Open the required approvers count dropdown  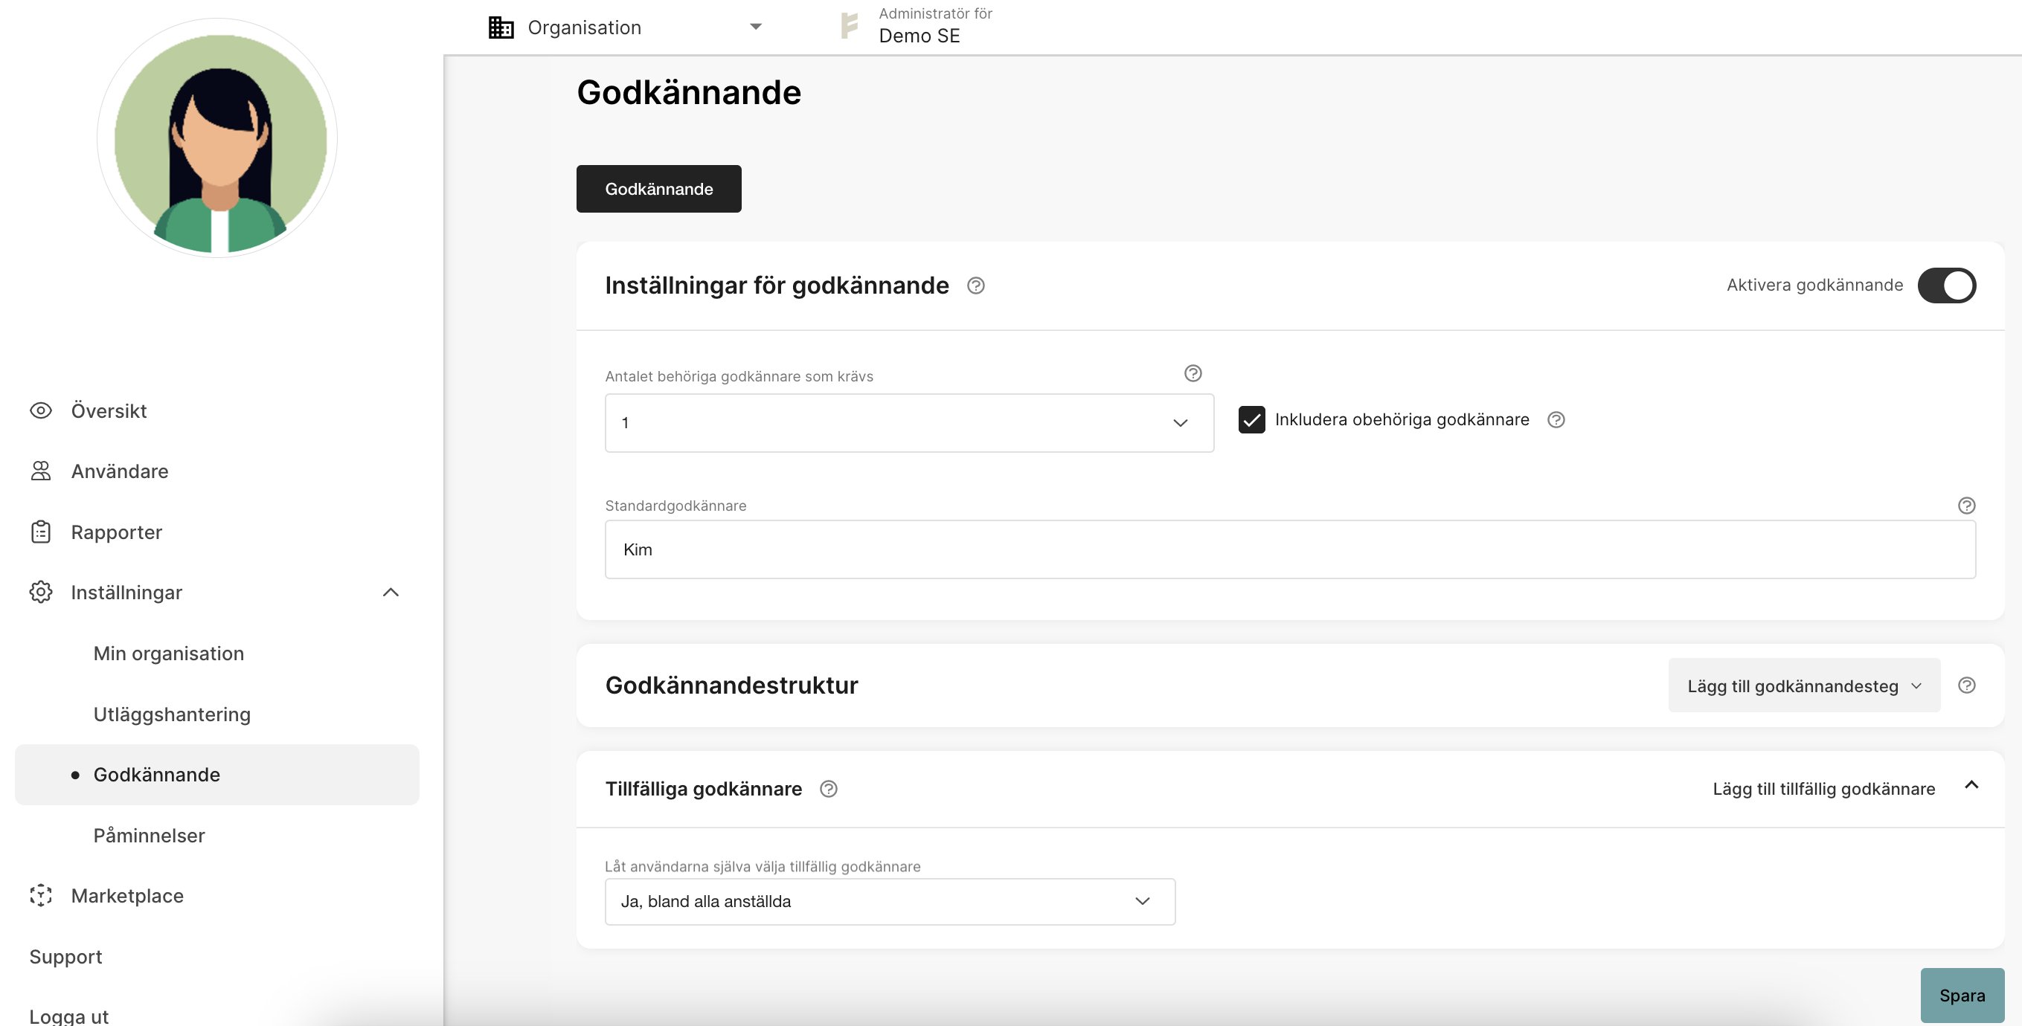(x=909, y=423)
